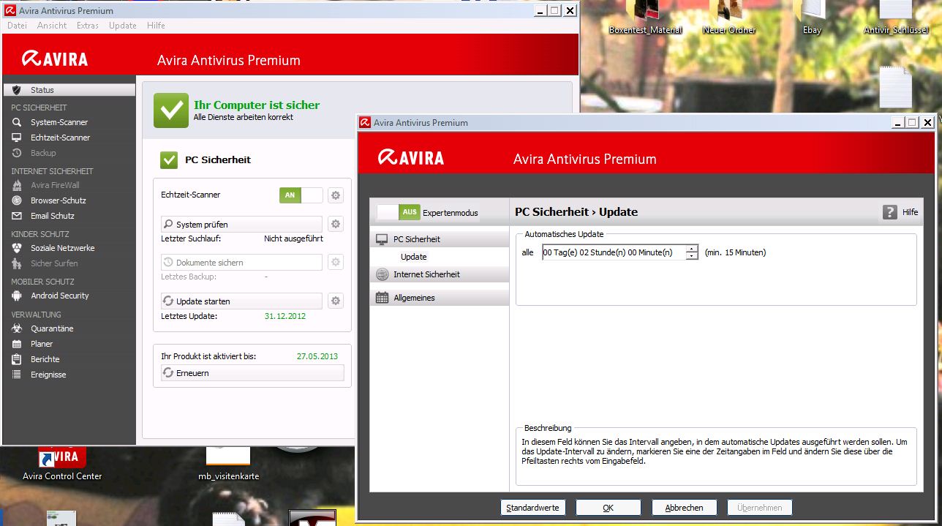This screenshot has height=526, width=942.
Task: Open the Extras menu
Action: click(x=88, y=25)
